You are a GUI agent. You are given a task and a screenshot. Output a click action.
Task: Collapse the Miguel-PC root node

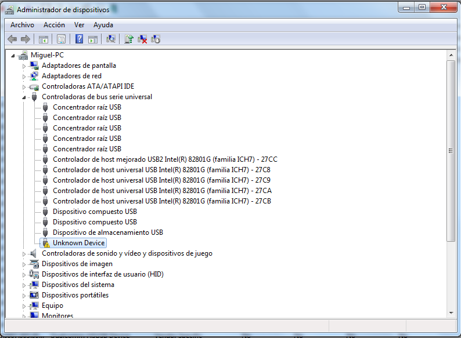click(x=13, y=55)
